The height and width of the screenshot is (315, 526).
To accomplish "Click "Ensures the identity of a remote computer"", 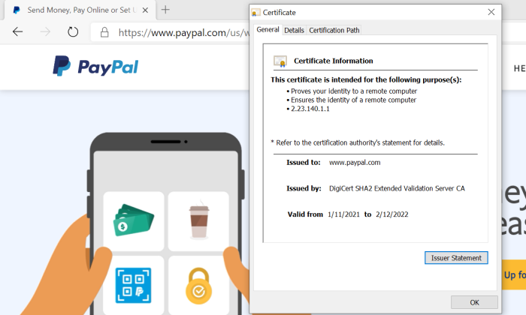I will pos(353,100).
